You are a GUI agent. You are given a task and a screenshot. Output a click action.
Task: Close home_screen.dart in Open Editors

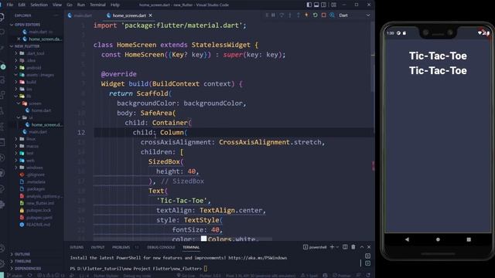point(19,39)
